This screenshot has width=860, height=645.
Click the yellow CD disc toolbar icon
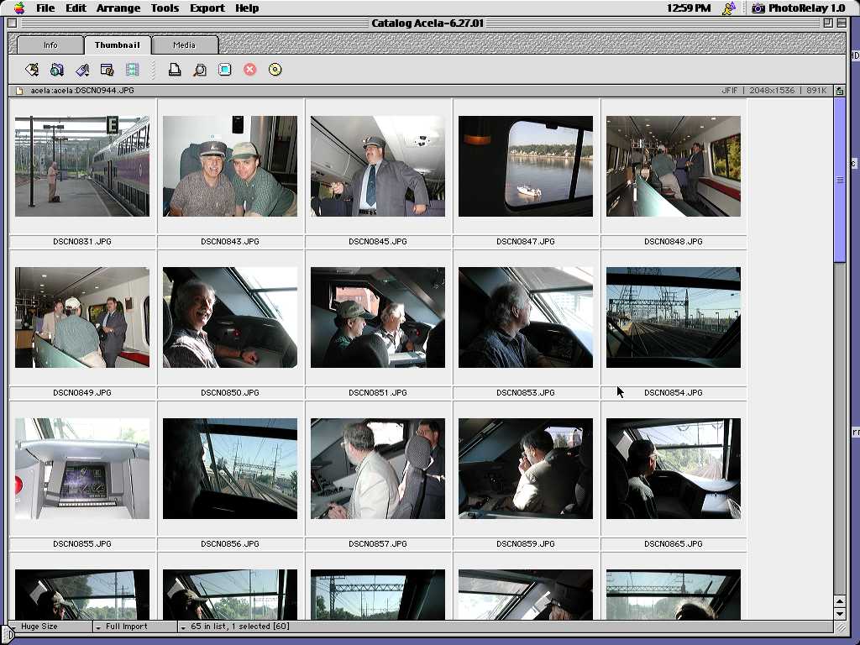click(275, 70)
